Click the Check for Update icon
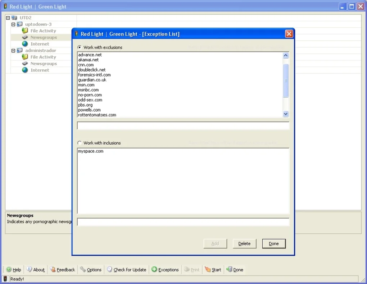The width and height of the screenshot is (367, 284). click(x=109, y=269)
